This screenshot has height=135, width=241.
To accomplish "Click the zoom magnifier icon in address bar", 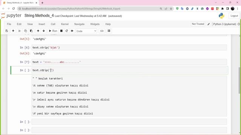I will tap(161, 9).
